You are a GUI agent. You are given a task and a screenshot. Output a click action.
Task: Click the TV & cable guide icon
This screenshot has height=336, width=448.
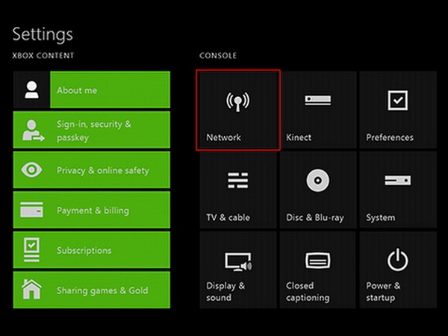click(x=237, y=180)
